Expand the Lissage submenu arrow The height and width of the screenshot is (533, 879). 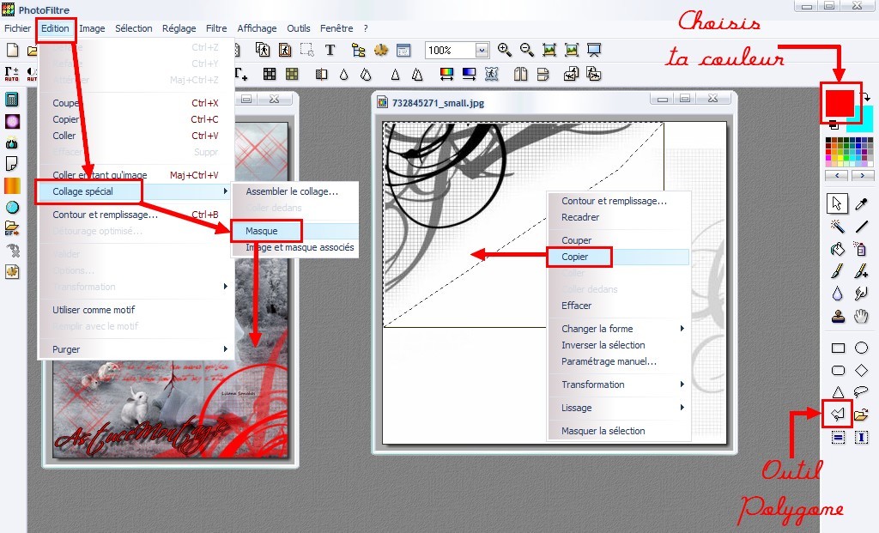(682, 408)
